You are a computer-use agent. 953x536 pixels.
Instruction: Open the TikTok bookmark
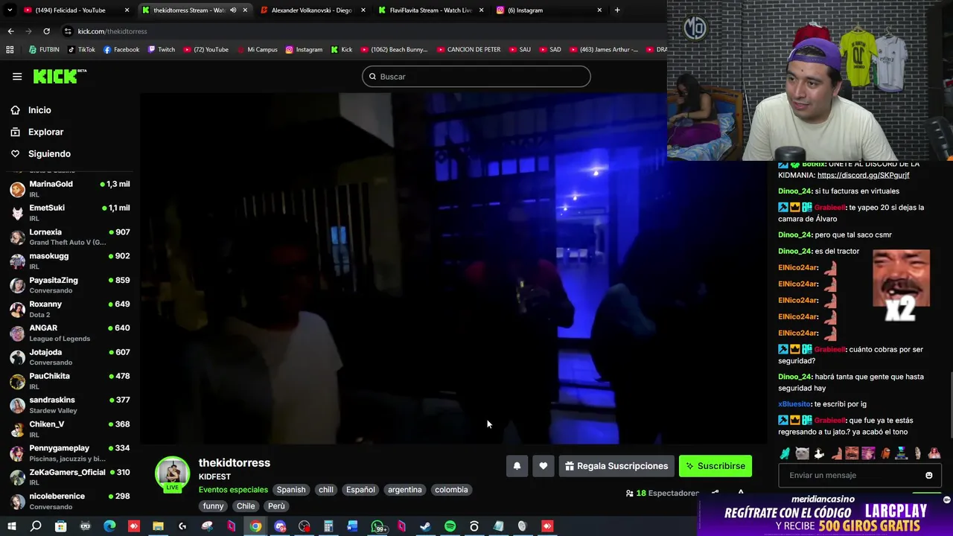(x=81, y=50)
